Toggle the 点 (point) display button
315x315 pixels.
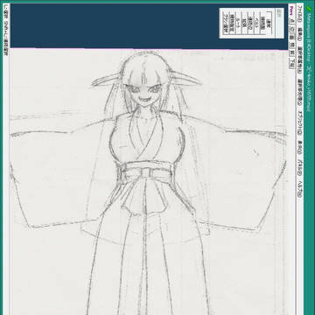[291, 21]
